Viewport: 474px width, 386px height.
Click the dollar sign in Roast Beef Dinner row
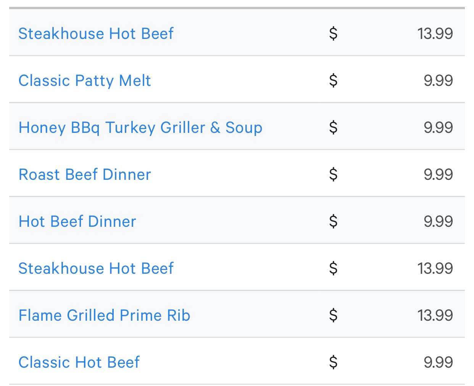tap(333, 174)
